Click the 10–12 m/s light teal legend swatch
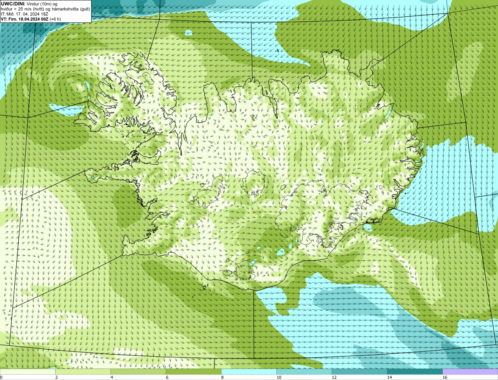 click(x=304, y=371)
